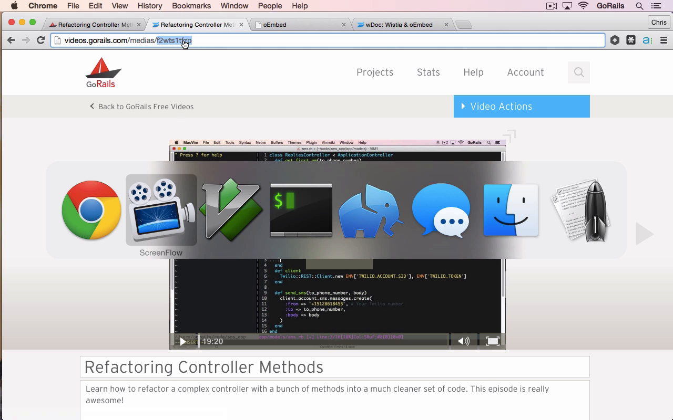The height and width of the screenshot is (420, 673).
Task: Toggle fullscreen on the video player
Action: [493, 341]
